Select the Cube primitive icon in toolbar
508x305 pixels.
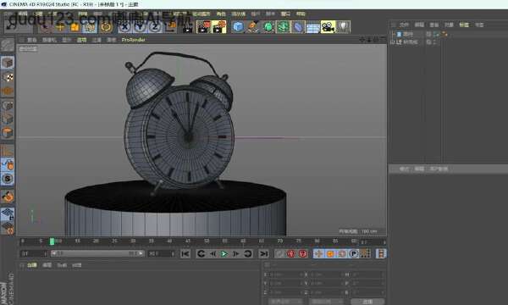(x=239, y=27)
